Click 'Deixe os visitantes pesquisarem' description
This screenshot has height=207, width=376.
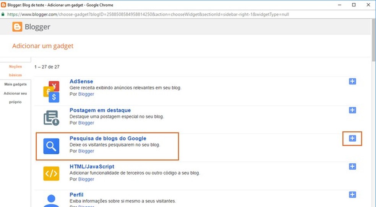click(115, 145)
